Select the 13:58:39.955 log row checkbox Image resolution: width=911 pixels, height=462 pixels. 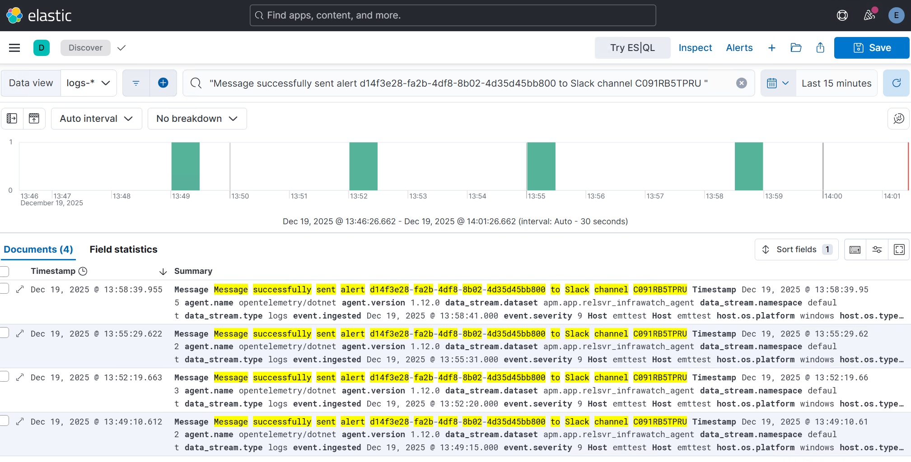tap(5, 289)
